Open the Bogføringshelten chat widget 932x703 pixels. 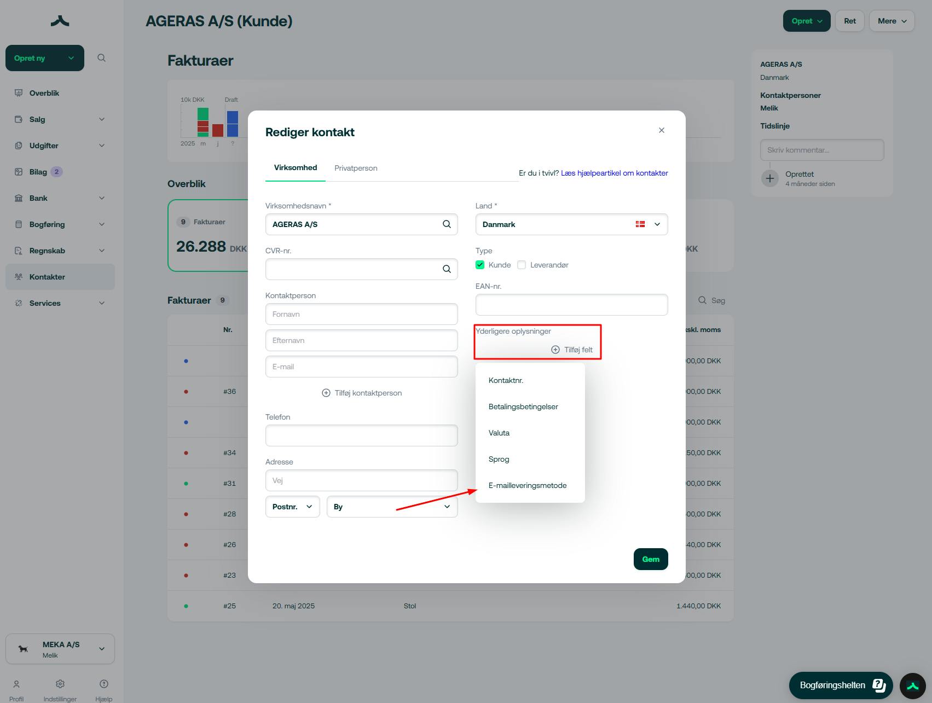pyautogui.click(x=841, y=685)
